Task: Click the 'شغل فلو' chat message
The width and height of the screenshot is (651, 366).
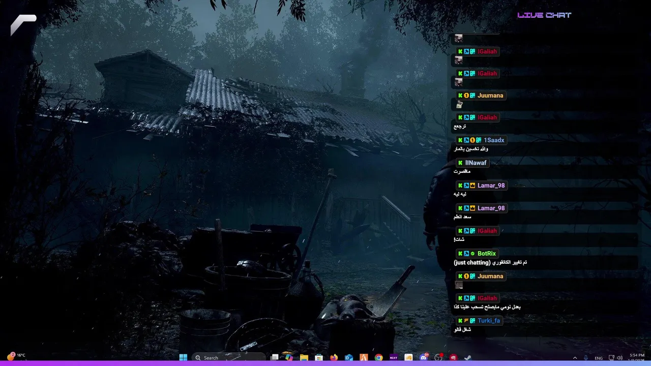Action: [462, 330]
